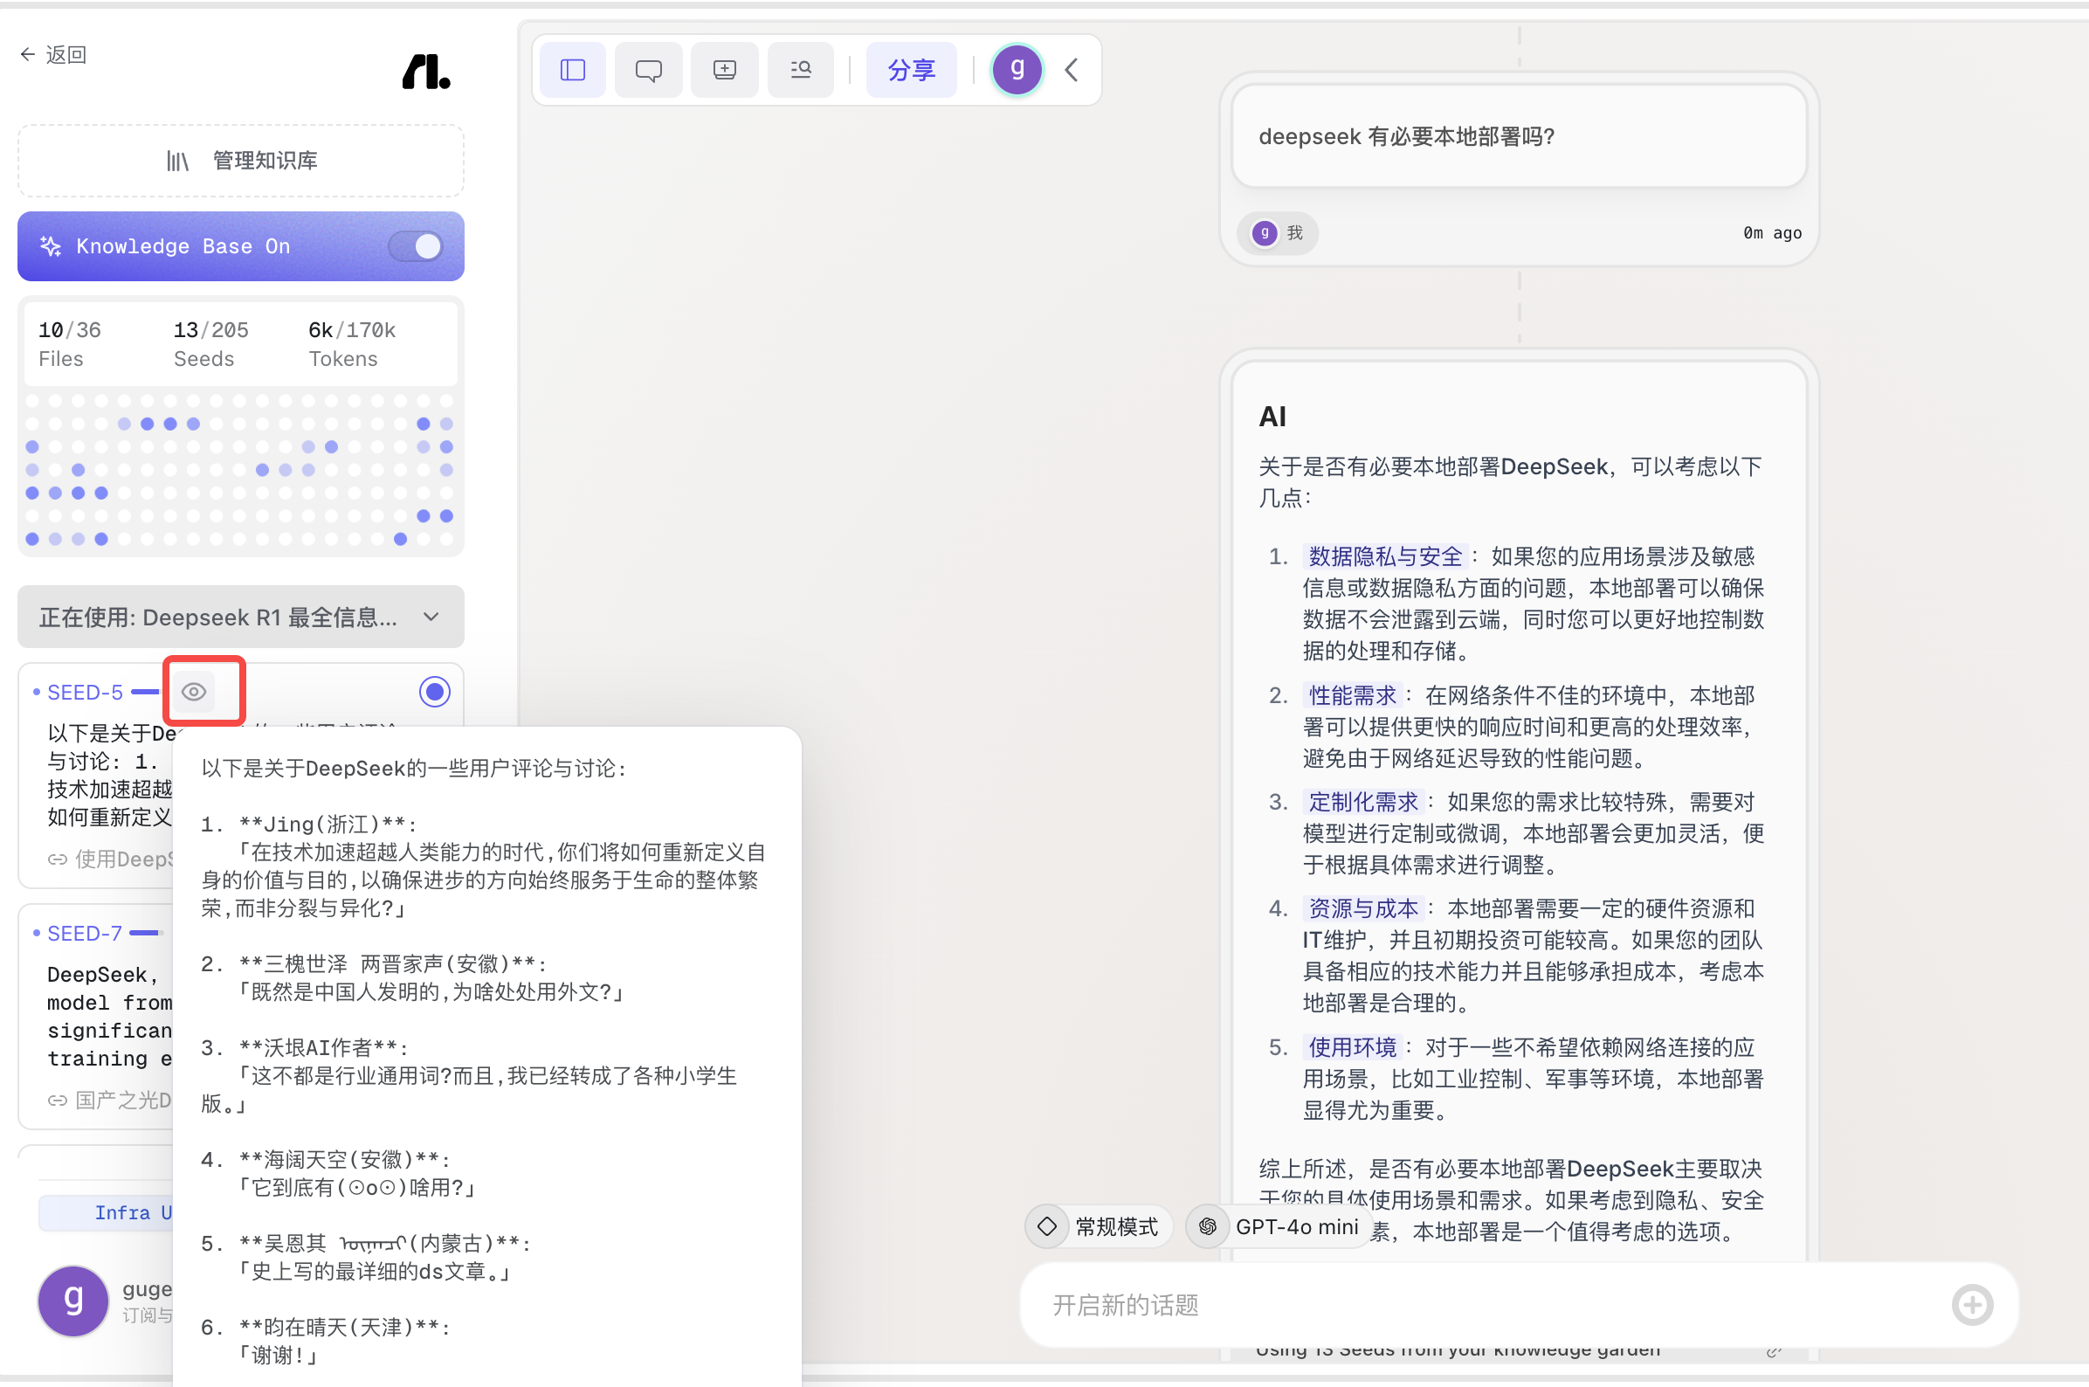Screen dimensions: 2089x1387
Task: Open the GPT-4o mini model selector
Action: pyautogui.click(x=1279, y=1227)
